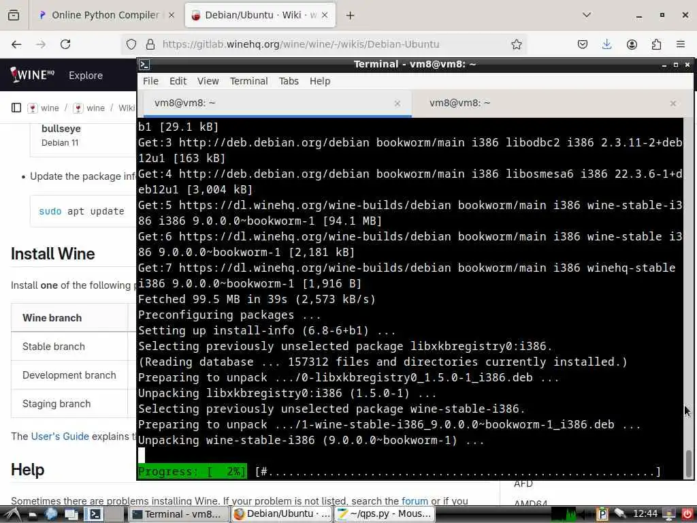Open the Pocket save icon
Image resolution: width=697 pixels, height=523 pixels.
click(583, 44)
